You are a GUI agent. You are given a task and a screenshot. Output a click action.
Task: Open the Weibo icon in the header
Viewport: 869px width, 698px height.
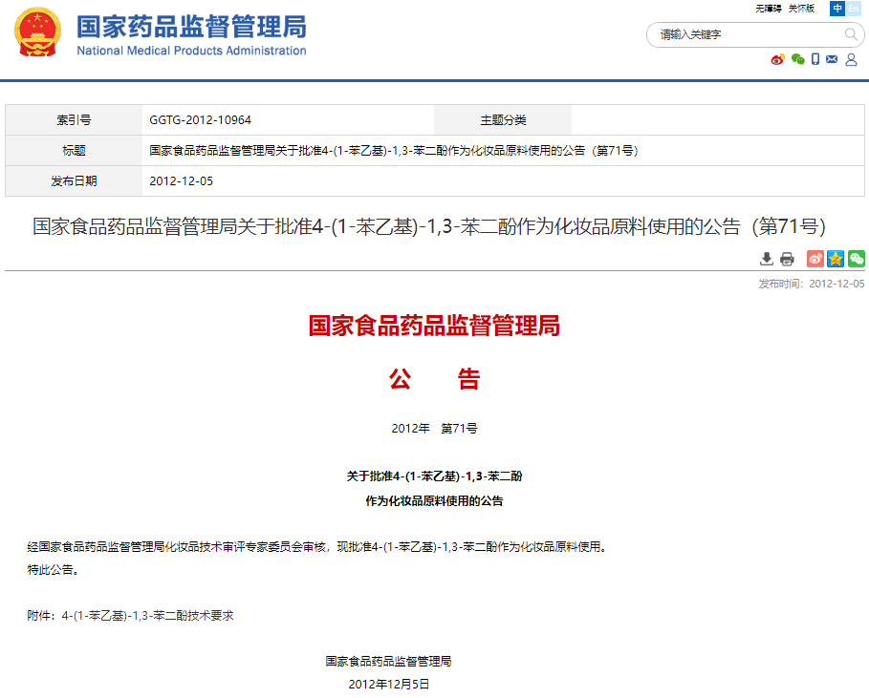click(x=777, y=59)
